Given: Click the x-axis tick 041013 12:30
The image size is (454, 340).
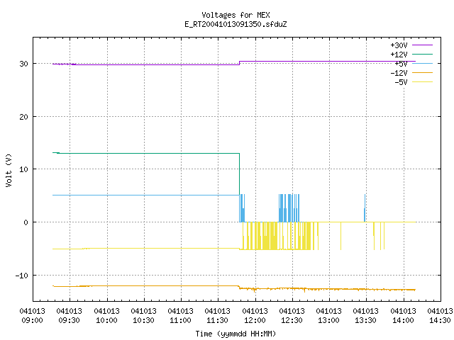Looking at the screenshot, I should coord(292,316).
